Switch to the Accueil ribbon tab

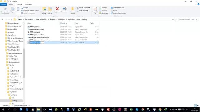pyautogui.click(x=11, y=4)
